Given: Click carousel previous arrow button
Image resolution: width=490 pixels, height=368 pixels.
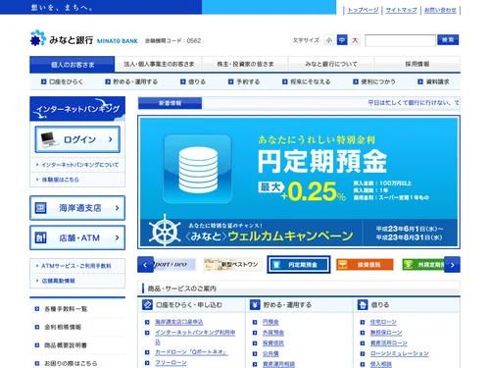Looking at the screenshot, I should tap(145, 265).
